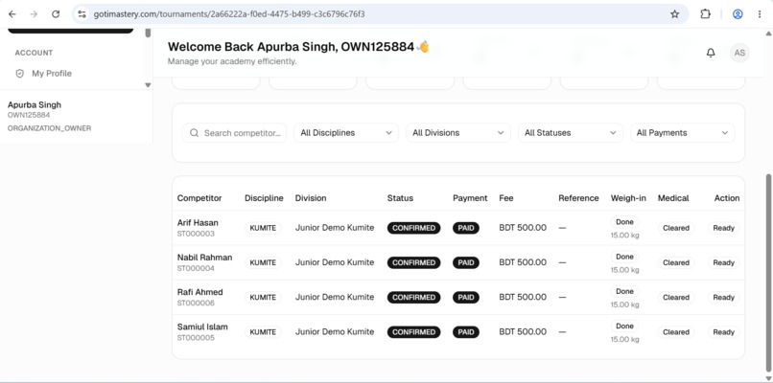Viewport: 773px width, 383px height.
Task: Click Ready action for Samiul Islam
Action: [723, 332]
